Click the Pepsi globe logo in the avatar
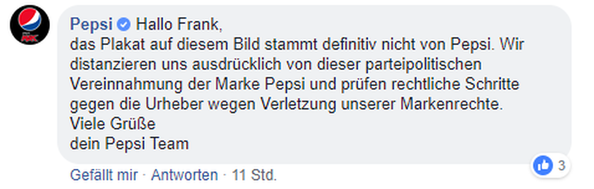Screen dimensions: 594x189 pyautogui.click(x=30, y=22)
